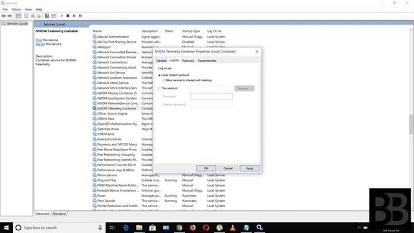Screen dimensions: 414x233
Task: Click Cancel in properties dialog
Action: [228, 168]
